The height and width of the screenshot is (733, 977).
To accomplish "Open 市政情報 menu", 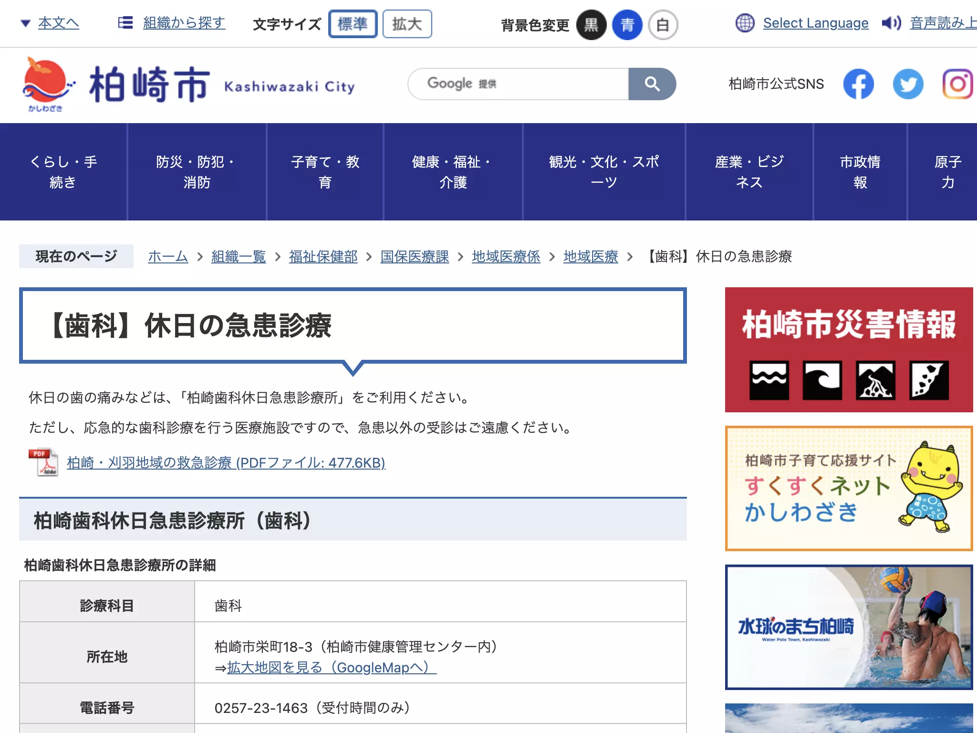I will (x=860, y=172).
